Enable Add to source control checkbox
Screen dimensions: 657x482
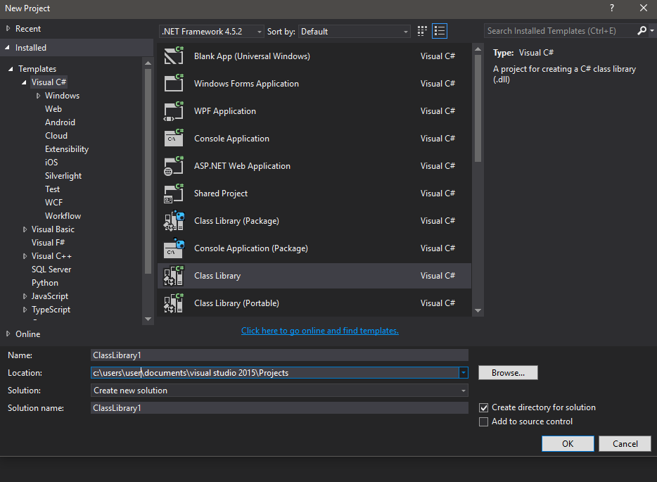[483, 421]
